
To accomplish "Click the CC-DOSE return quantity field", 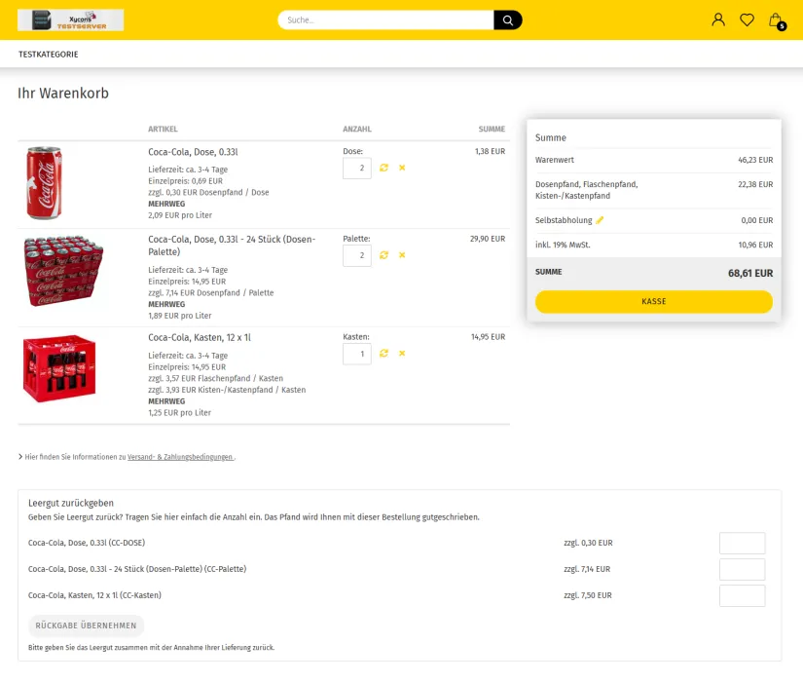I will click(742, 543).
